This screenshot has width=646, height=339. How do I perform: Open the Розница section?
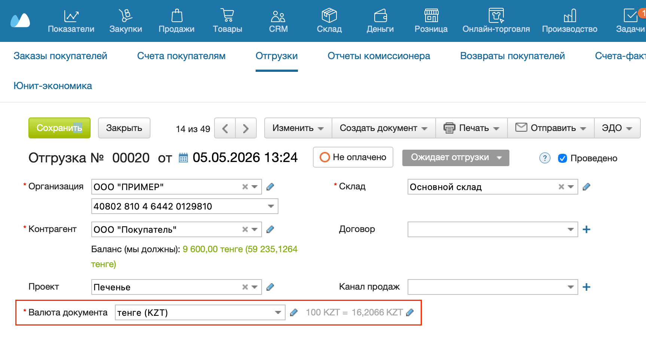[431, 21]
